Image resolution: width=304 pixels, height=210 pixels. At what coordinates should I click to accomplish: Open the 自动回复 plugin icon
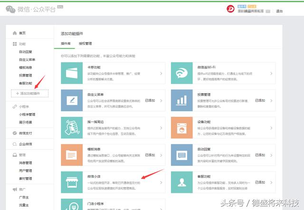coord(182,155)
